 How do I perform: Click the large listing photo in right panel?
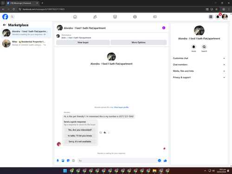tap(199, 31)
